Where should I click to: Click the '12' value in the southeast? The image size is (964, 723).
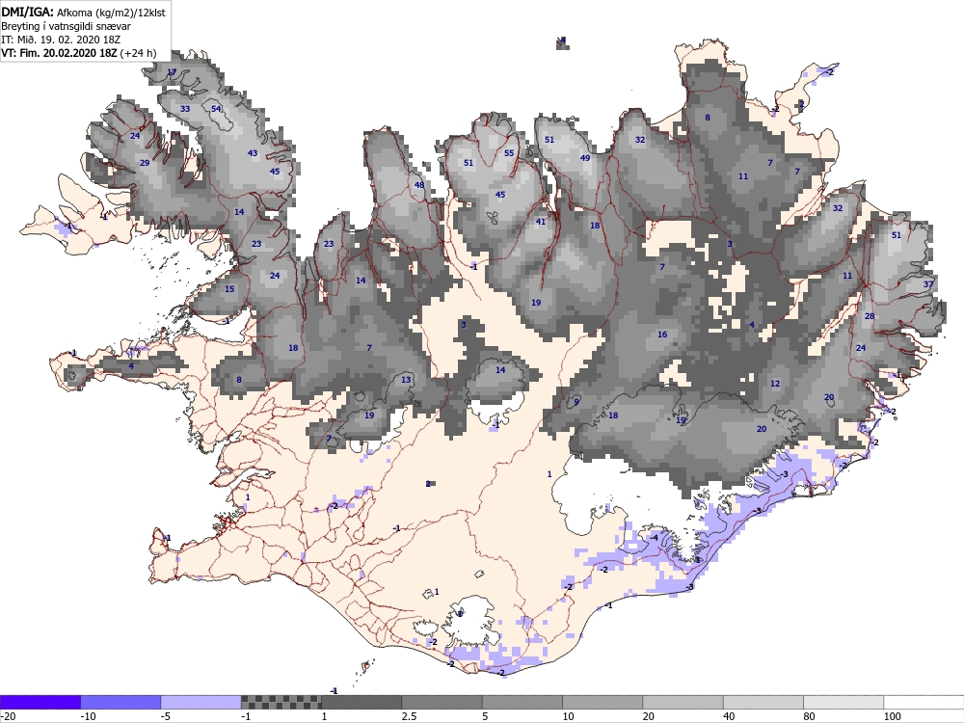(775, 384)
